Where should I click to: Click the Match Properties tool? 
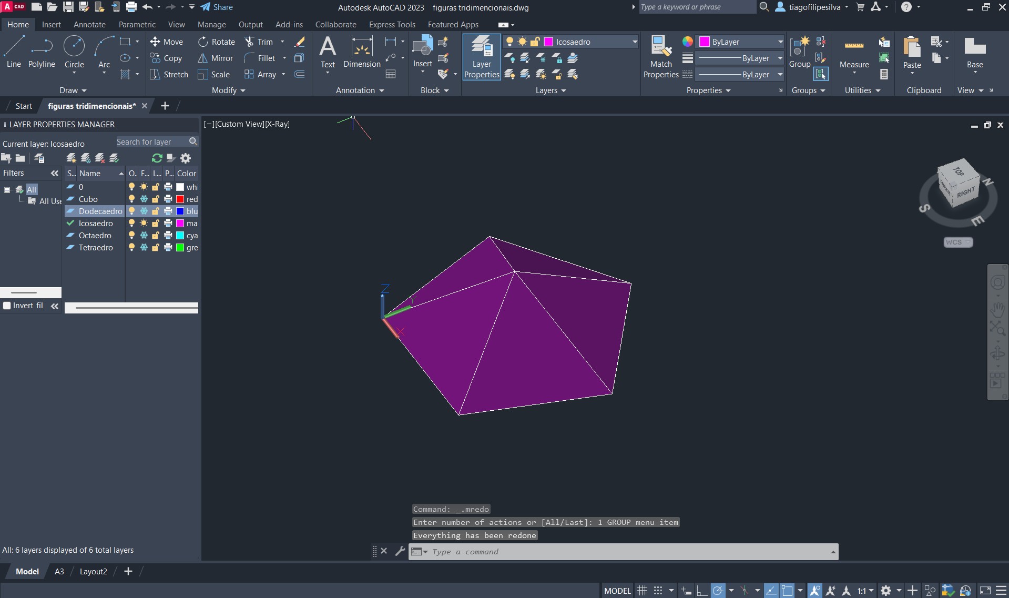pyautogui.click(x=661, y=57)
